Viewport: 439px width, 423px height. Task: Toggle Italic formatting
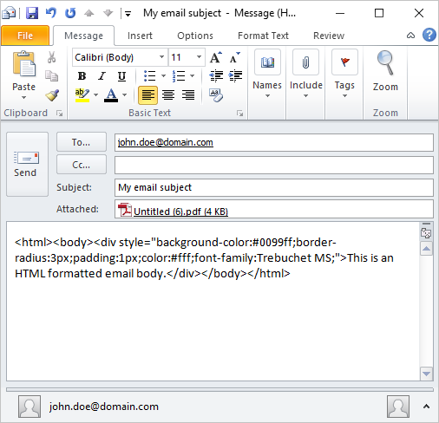click(x=102, y=76)
